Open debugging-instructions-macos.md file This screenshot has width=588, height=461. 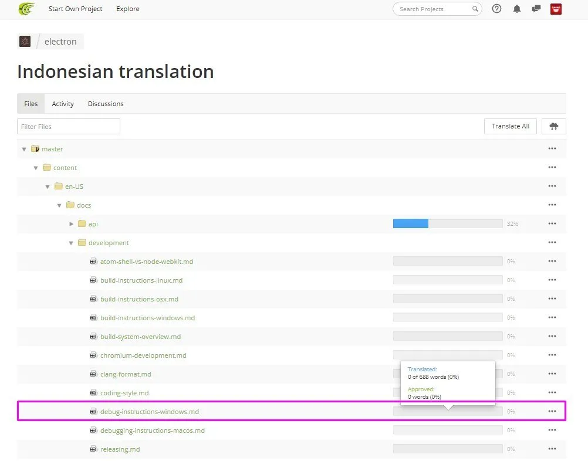pos(152,431)
